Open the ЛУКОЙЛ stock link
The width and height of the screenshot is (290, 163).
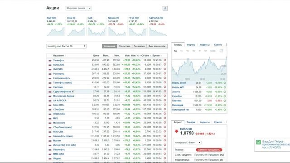(x=58, y=69)
